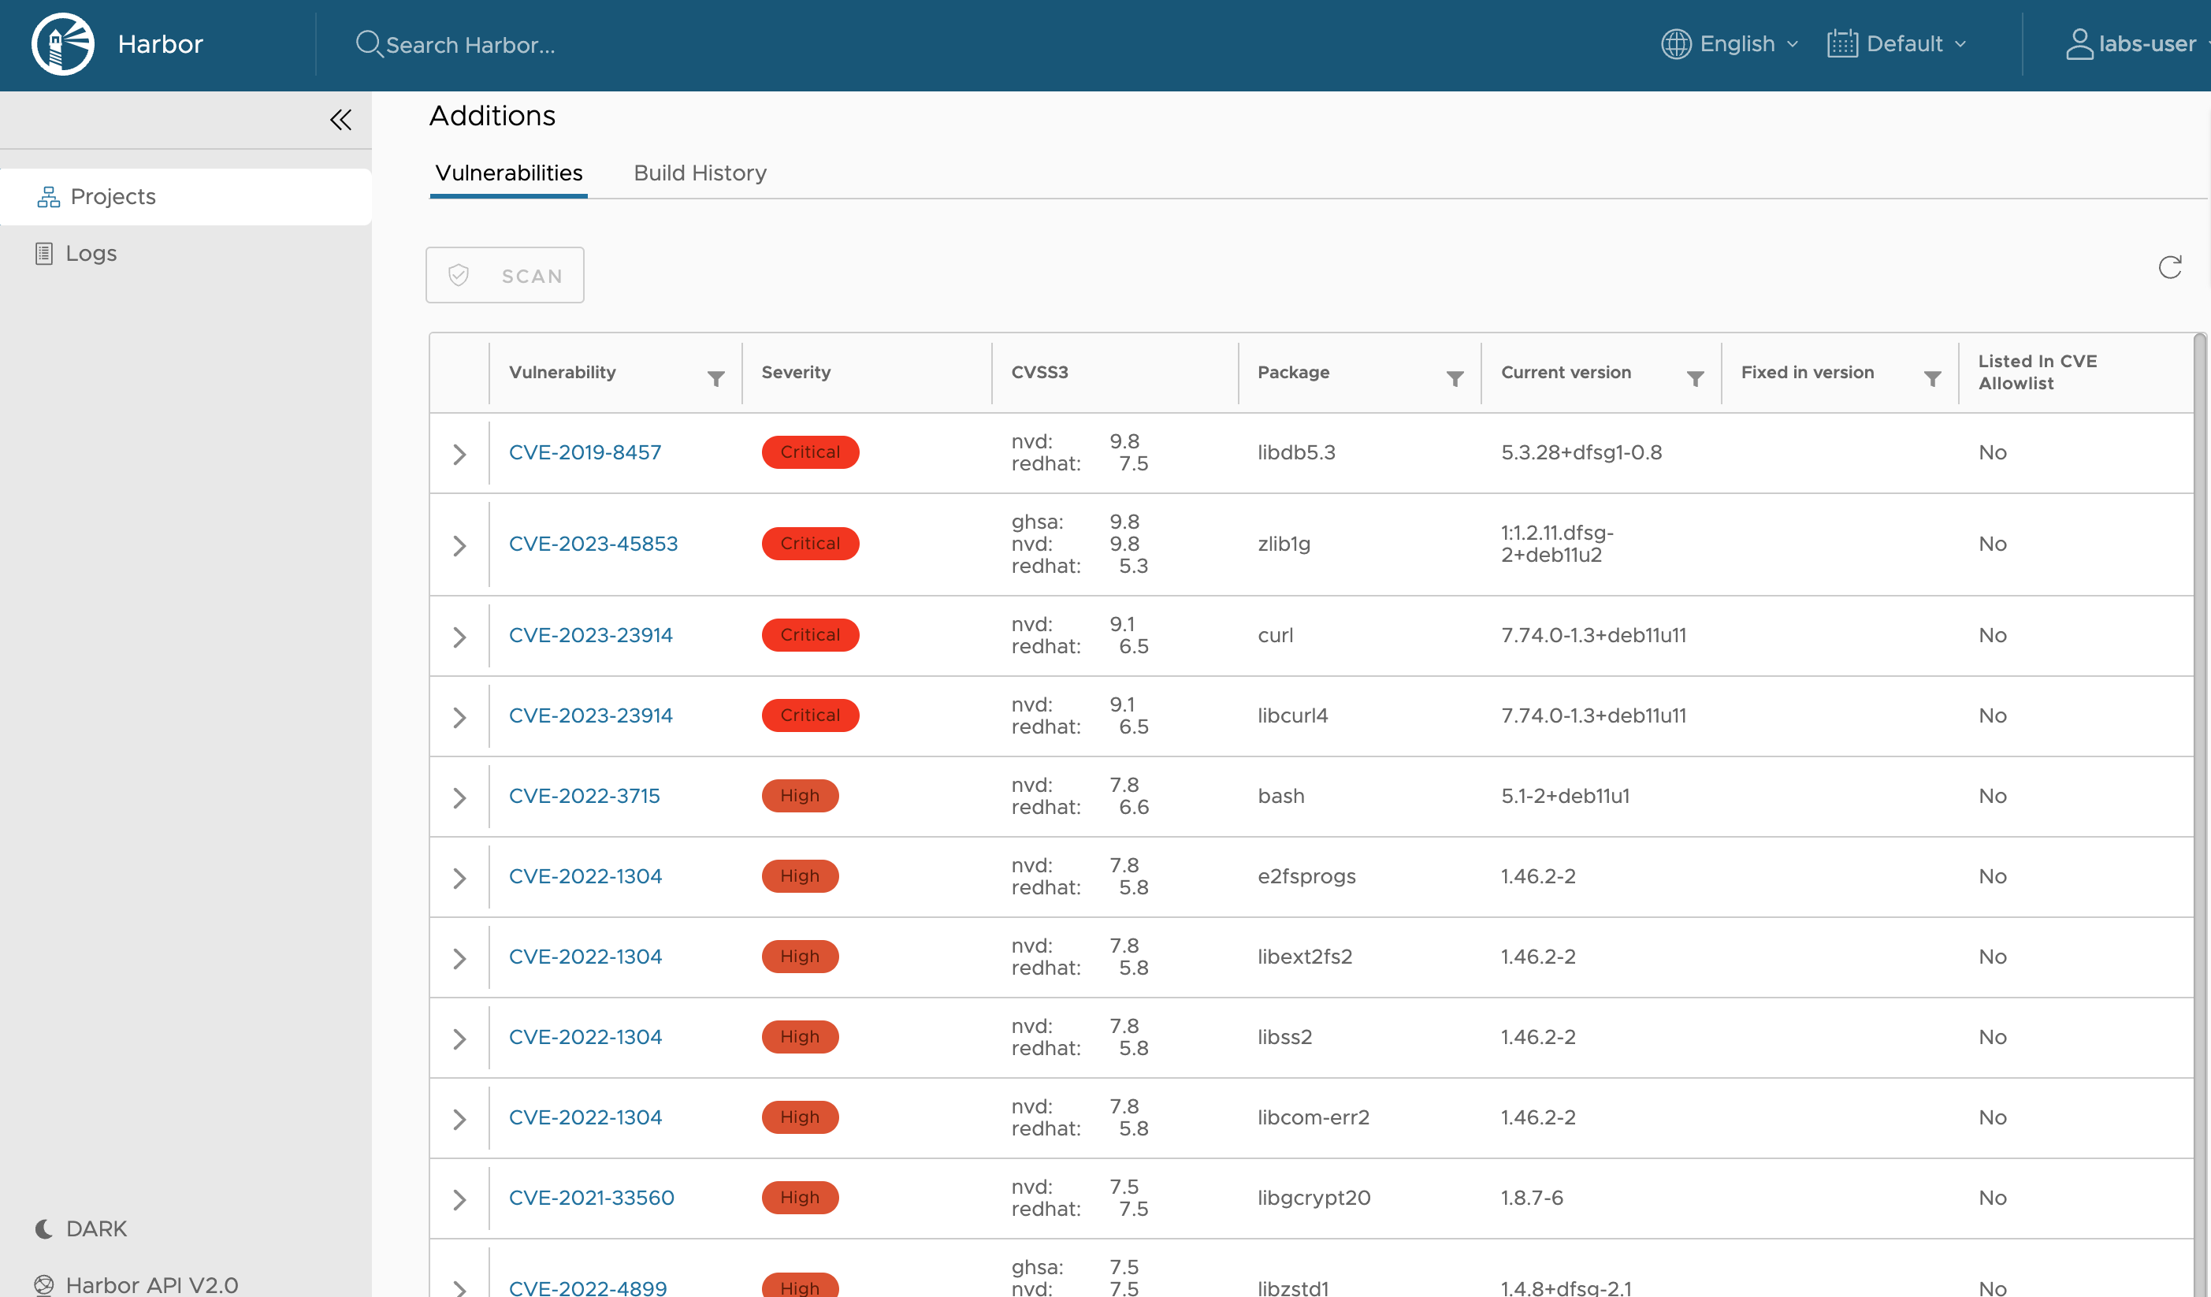Click the refresh vulnerabilities list icon

(x=2169, y=268)
